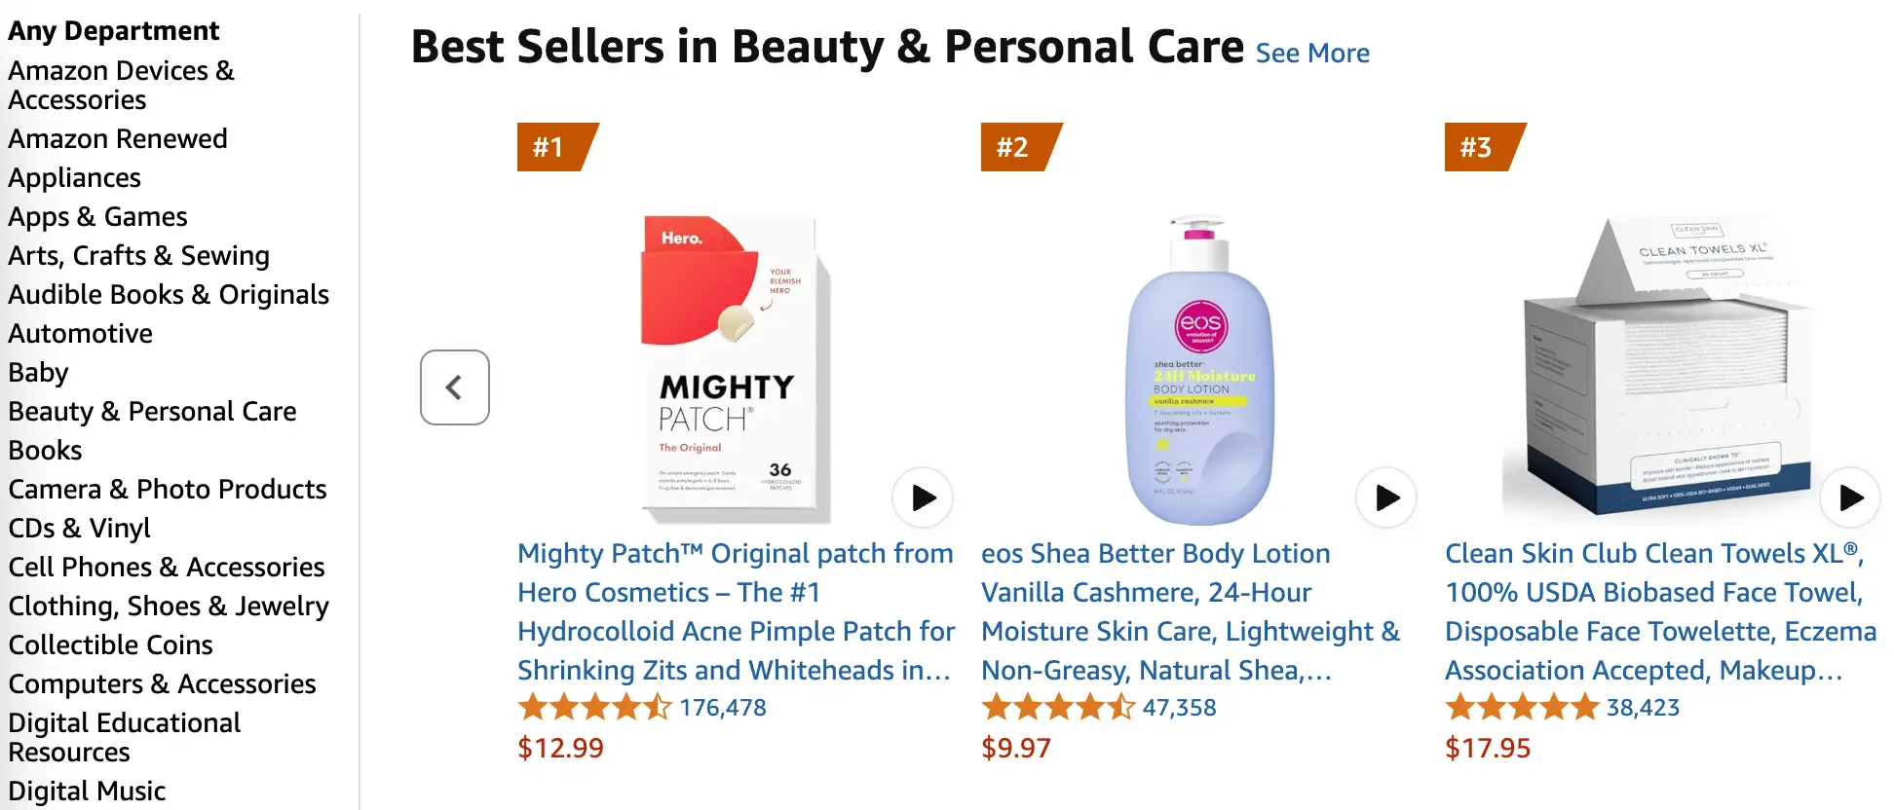View star rating of Mighty Patch
1894x810 pixels.
click(594, 708)
